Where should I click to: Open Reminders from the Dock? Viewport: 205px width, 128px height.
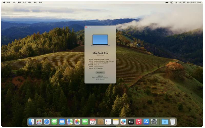pyautogui.click(x=108, y=122)
